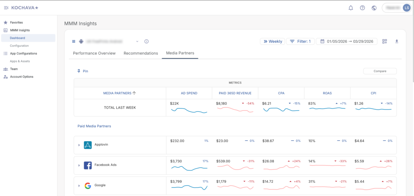Expand the Applovin partner row
The image size is (414, 196).
[x=79, y=145]
